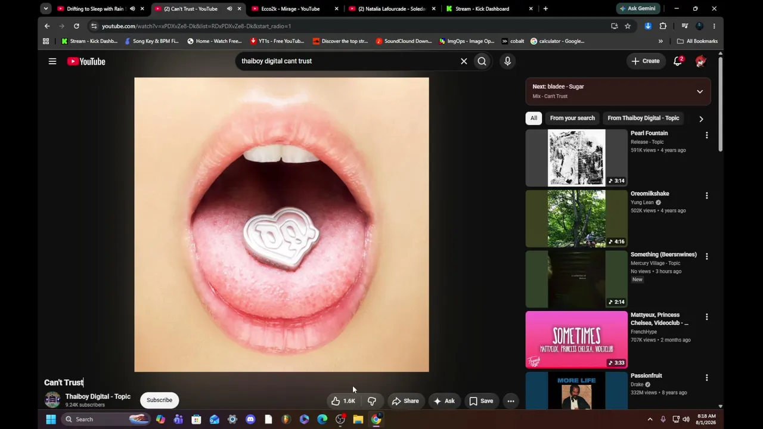Viewport: 763px width, 429px height.
Task: Share the Can't Trust video
Action: point(405,401)
